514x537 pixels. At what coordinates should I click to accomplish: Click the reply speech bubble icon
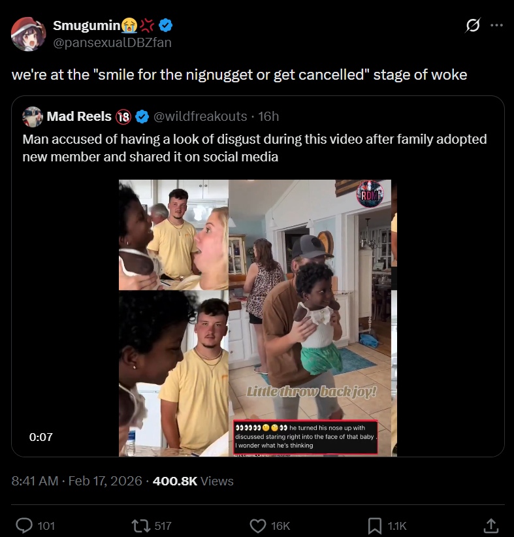click(x=24, y=525)
